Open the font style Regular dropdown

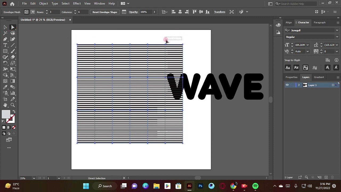337,37
